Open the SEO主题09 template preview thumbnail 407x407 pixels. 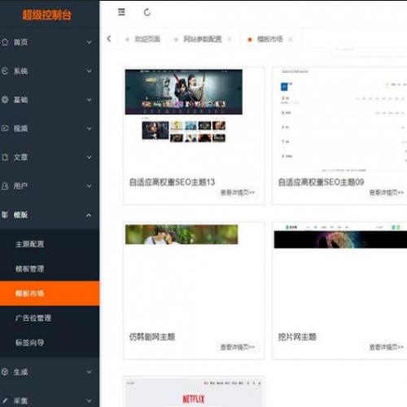tap(340, 120)
